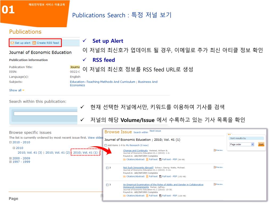Open issue 2010; Vol. 41 (3)

[30, 152]
